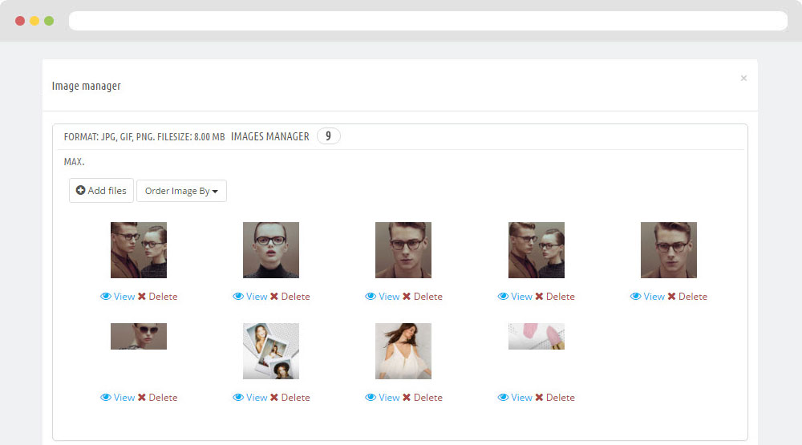Select the fourth thumbnail in the first row
This screenshot has width=802, height=445.
point(537,250)
